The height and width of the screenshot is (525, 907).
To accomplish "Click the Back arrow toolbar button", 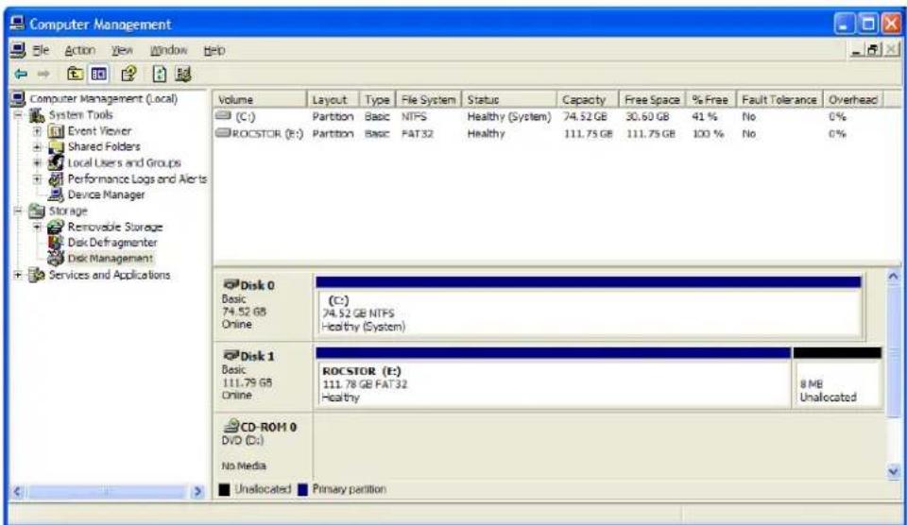I will tap(21, 74).
